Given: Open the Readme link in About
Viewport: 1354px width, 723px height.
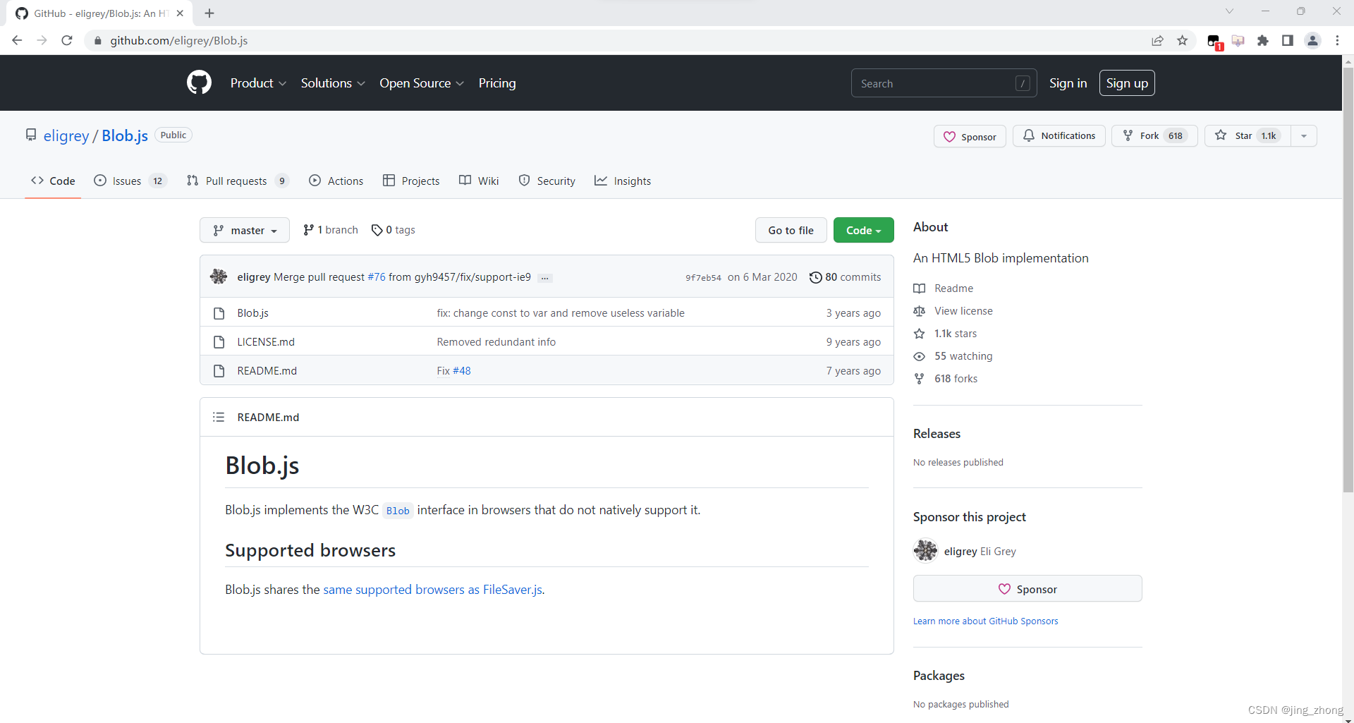Looking at the screenshot, I should coord(953,288).
